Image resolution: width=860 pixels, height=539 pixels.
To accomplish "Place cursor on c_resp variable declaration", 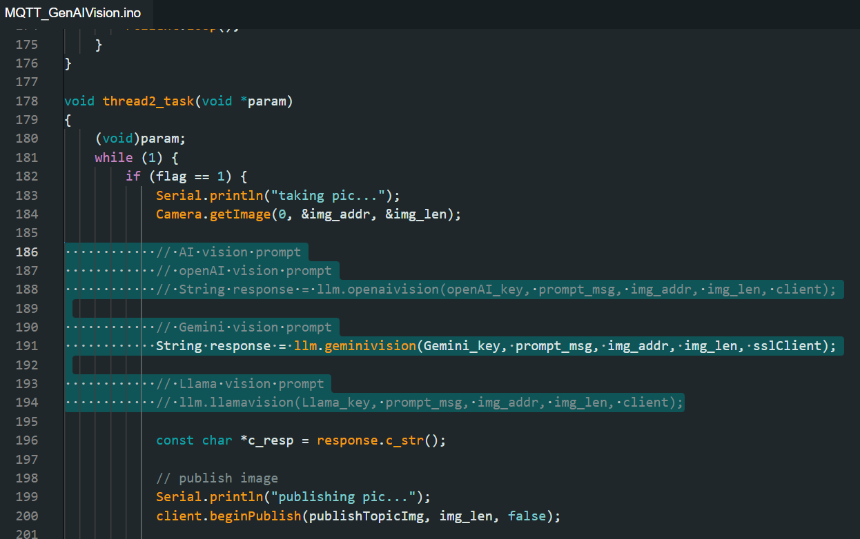I will 266,440.
